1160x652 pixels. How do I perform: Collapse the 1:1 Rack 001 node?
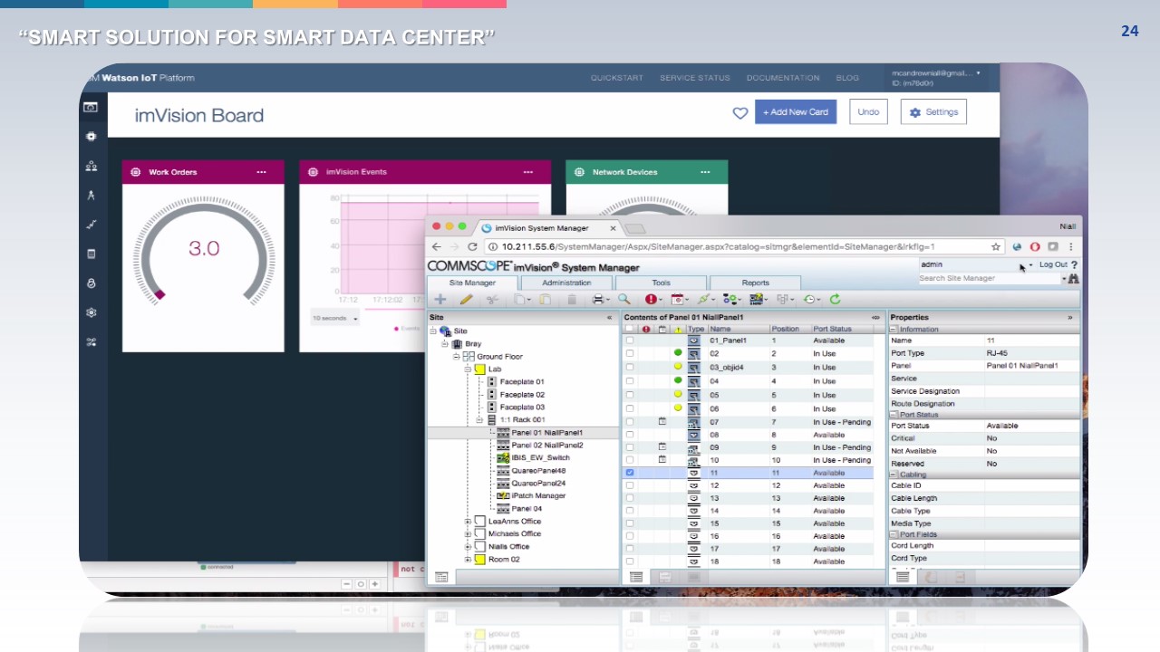pyautogui.click(x=479, y=420)
